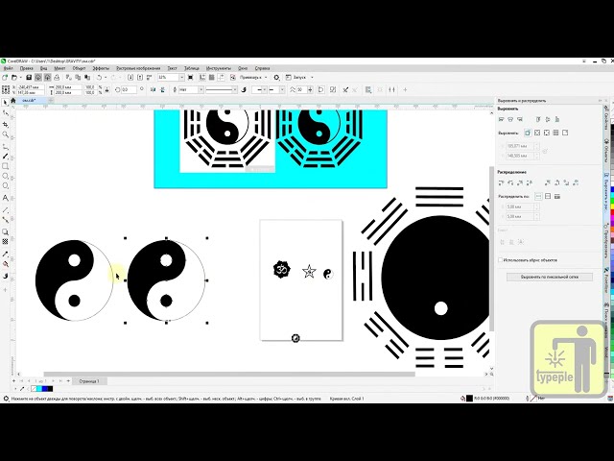Click the Save diskette icon

[x=29, y=77]
